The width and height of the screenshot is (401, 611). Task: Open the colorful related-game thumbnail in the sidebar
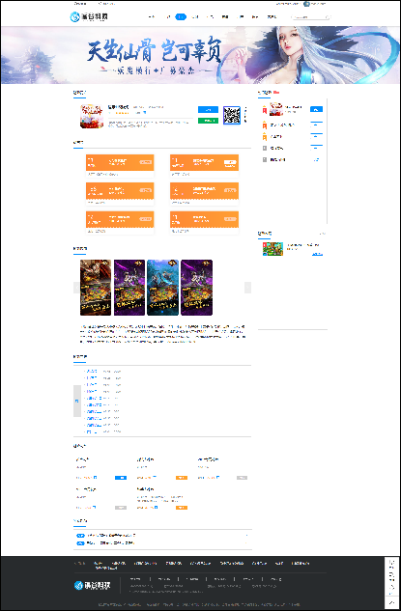coord(272,249)
